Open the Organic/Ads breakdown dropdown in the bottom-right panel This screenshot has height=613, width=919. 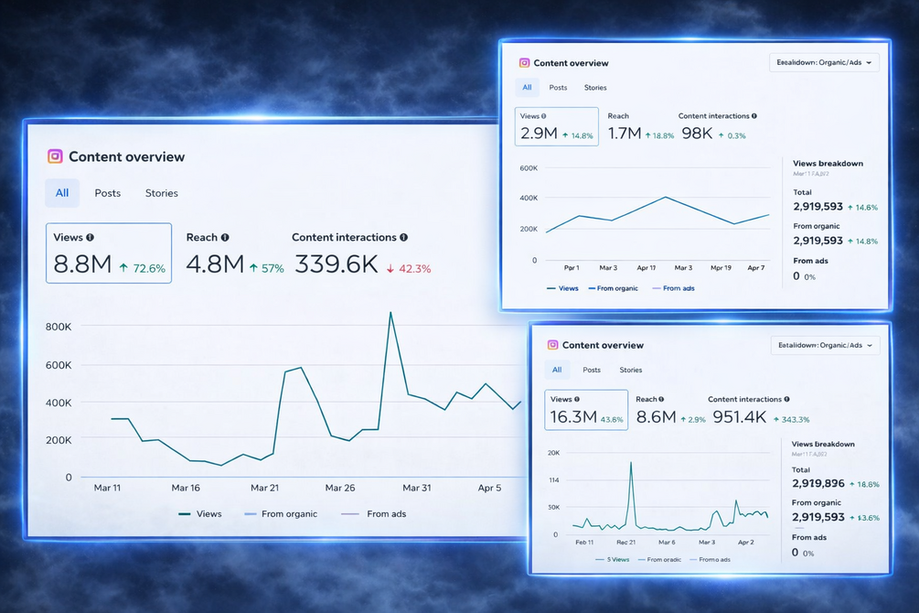point(825,345)
